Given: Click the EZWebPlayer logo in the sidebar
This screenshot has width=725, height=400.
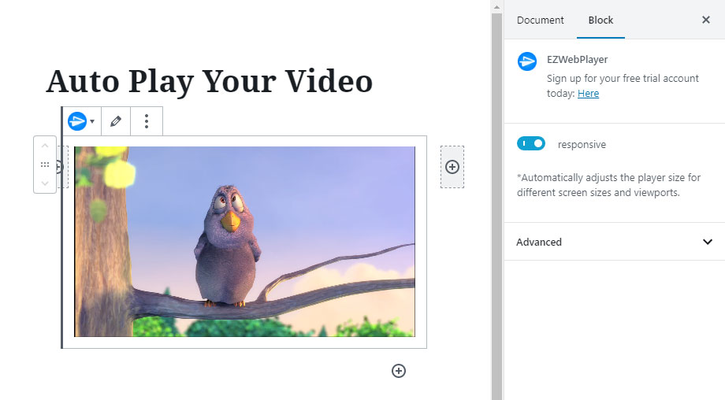Looking at the screenshot, I should pos(527,61).
